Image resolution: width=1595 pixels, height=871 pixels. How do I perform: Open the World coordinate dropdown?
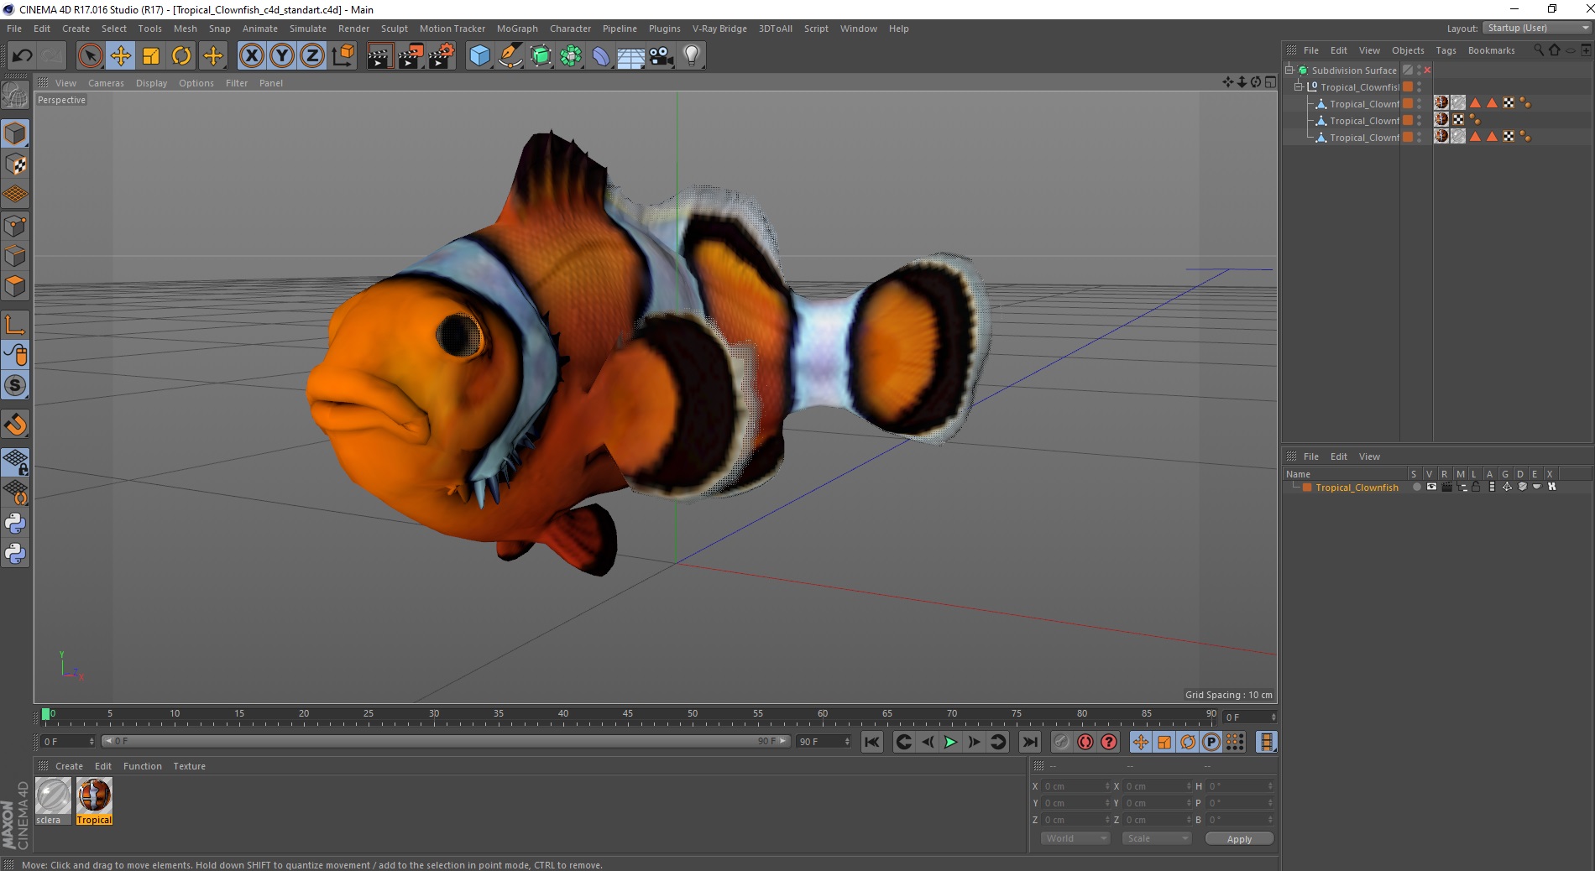pos(1075,838)
